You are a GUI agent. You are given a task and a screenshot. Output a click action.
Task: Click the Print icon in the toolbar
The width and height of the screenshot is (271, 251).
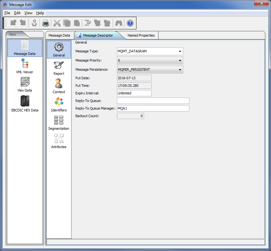point(46,23)
